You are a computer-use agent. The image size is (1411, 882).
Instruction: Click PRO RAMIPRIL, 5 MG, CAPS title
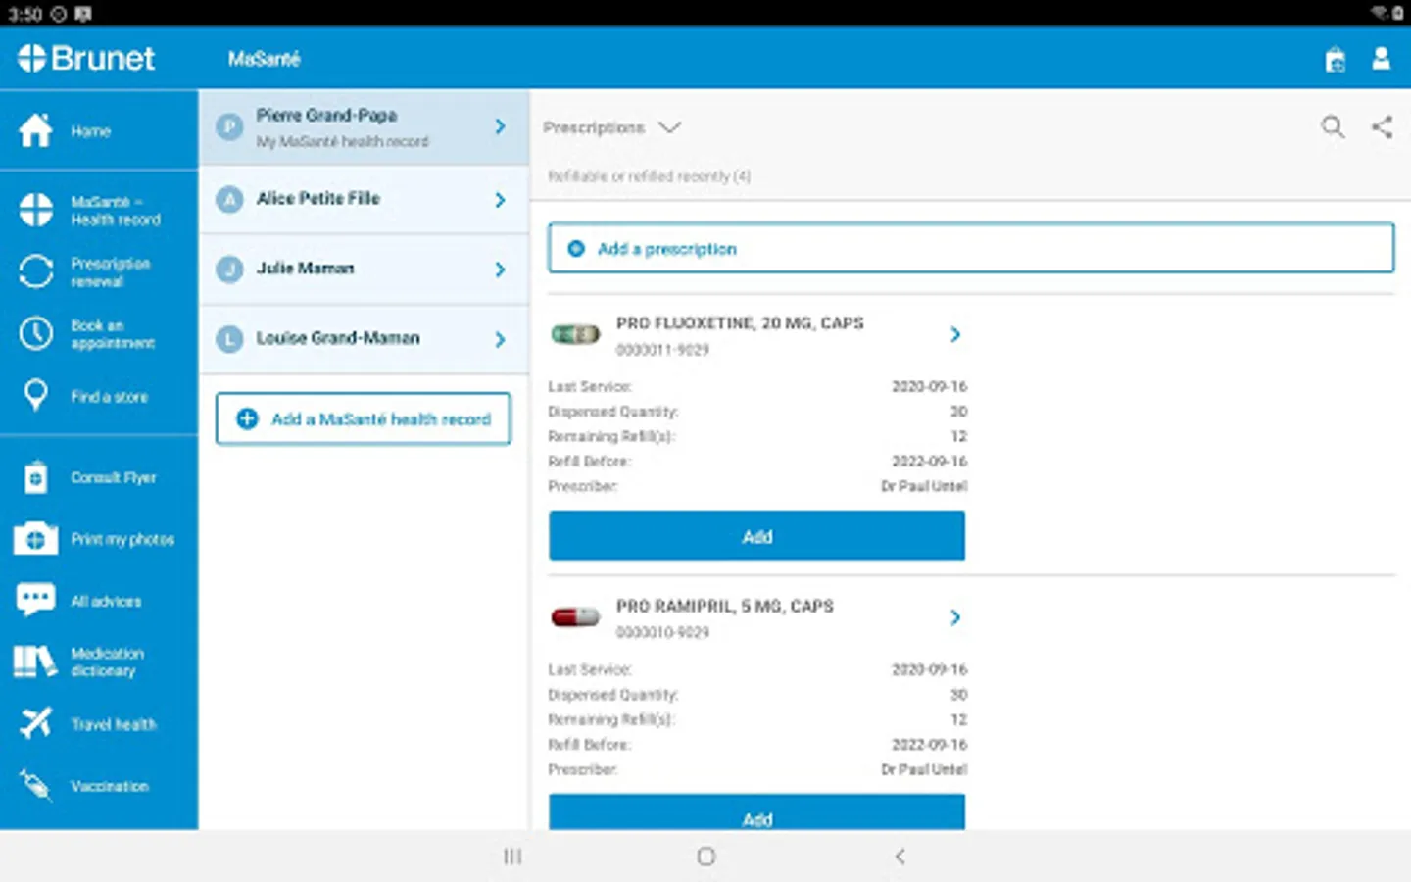pyautogui.click(x=725, y=607)
